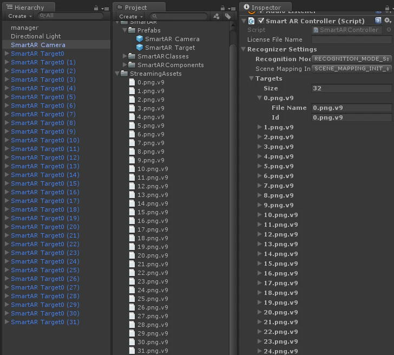Switch to the Hierarchy tab
Viewport: 394px width, 355px height.
(29, 7)
